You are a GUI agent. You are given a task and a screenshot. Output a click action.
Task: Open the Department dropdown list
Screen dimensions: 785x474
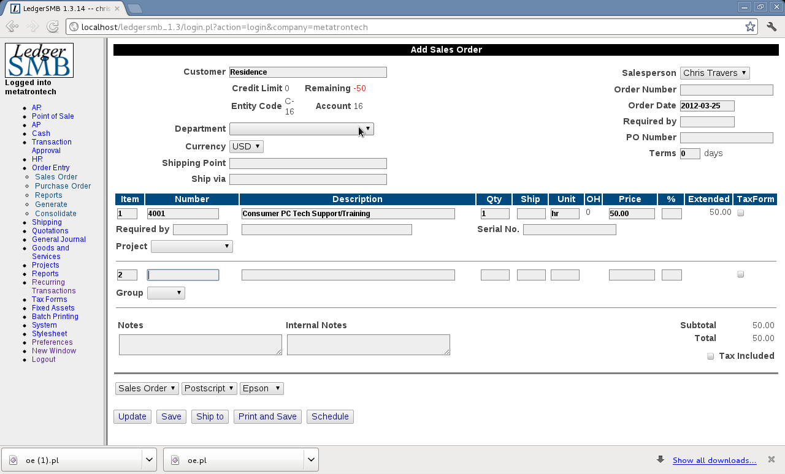point(301,129)
